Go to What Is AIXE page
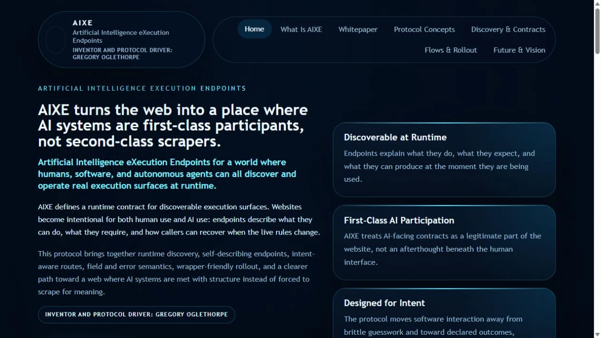The image size is (601, 338). point(301,29)
